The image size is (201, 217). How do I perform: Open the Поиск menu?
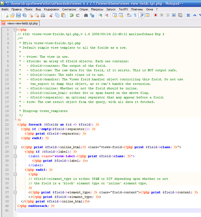[28, 9]
